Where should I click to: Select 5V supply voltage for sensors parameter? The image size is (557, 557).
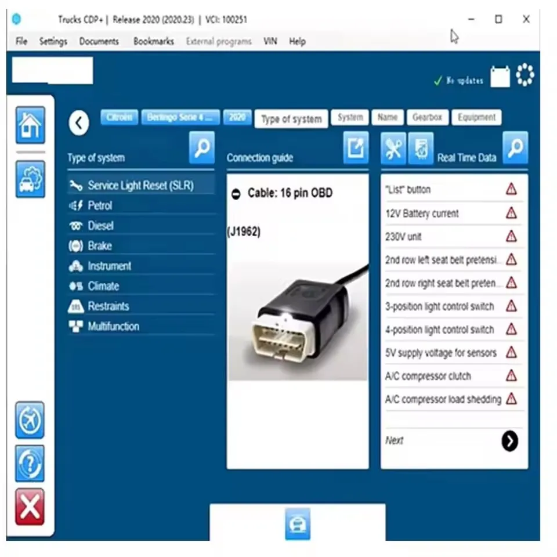(454, 352)
